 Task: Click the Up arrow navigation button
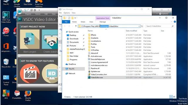click(76, 26)
